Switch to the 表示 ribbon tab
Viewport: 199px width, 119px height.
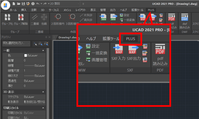point(93,10)
